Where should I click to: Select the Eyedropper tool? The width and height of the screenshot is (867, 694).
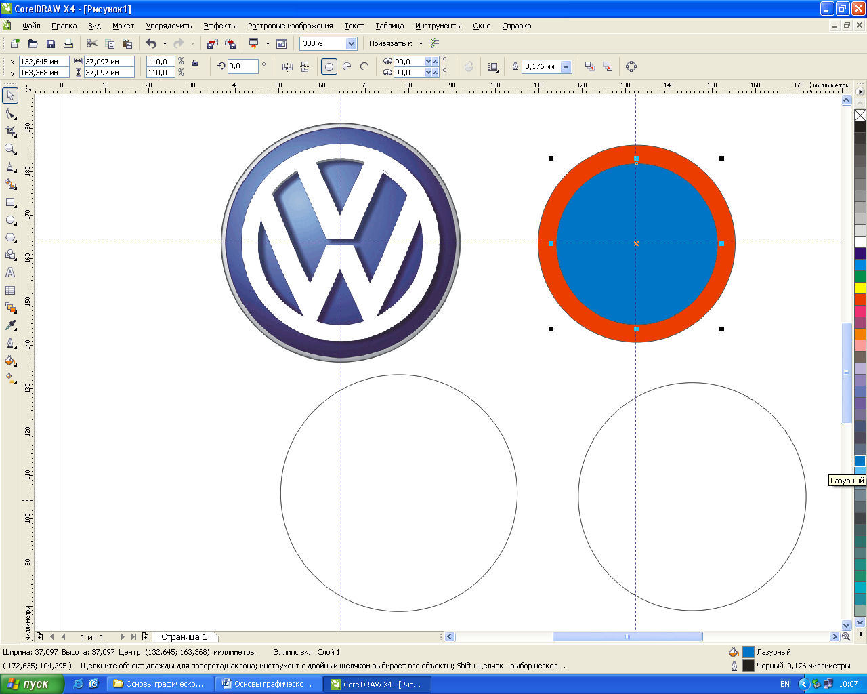10,325
